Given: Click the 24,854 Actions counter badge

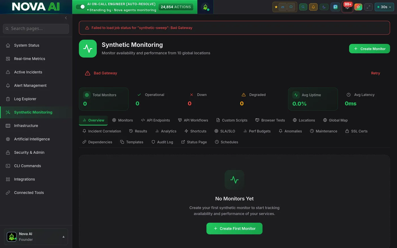Looking at the screenshot, I should pyautogui.click(x=176, y=7).
